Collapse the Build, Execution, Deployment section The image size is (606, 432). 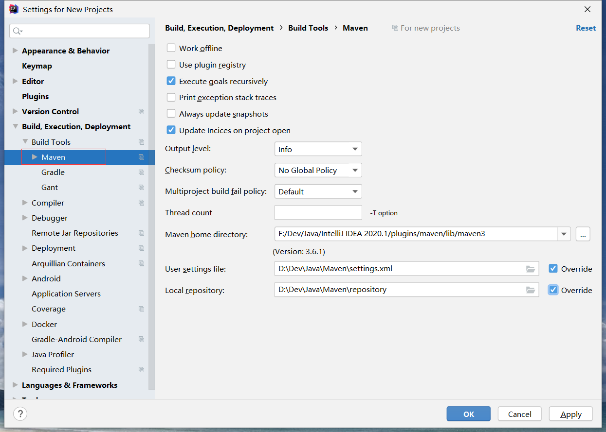[x=15, y=127]
